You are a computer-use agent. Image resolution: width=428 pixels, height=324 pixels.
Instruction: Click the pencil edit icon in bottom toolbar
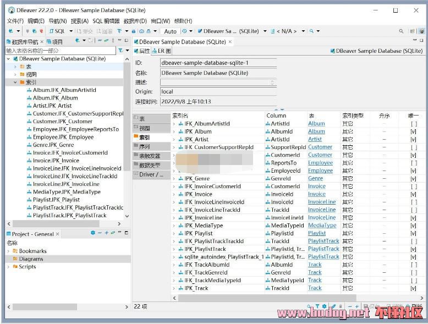pyautogui.click(x=333, y=306)
